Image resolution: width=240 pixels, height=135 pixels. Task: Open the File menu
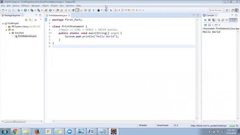pos(3,6)
